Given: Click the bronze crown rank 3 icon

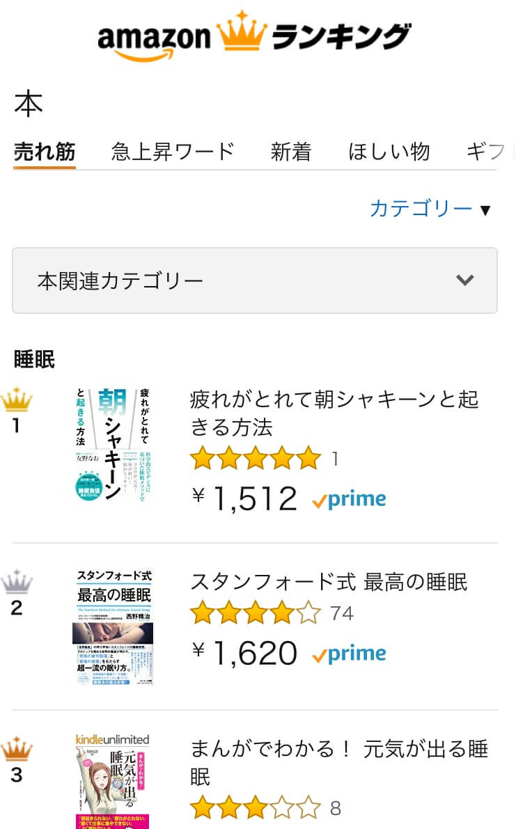Looking at the screenshot, I should [17, 750].
